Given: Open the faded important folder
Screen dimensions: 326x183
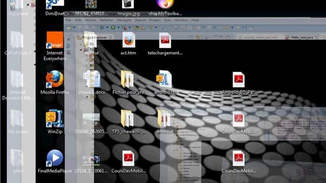Looking at the screenshot, I should click(18, 8).
